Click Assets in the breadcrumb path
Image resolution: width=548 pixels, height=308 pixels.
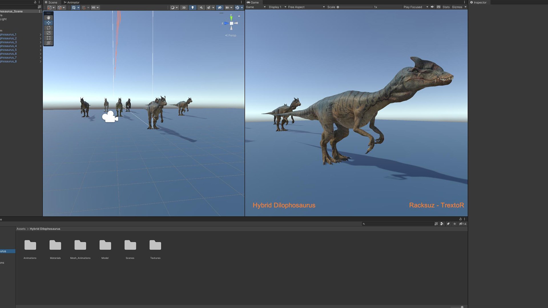[x=21, y=229]
